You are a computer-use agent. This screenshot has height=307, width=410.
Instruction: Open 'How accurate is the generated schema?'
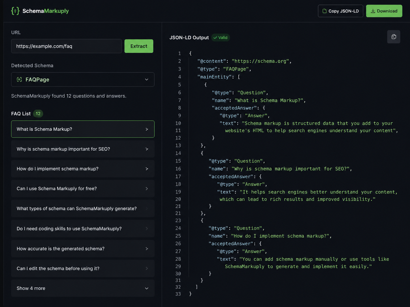click(x=83, y=249)
